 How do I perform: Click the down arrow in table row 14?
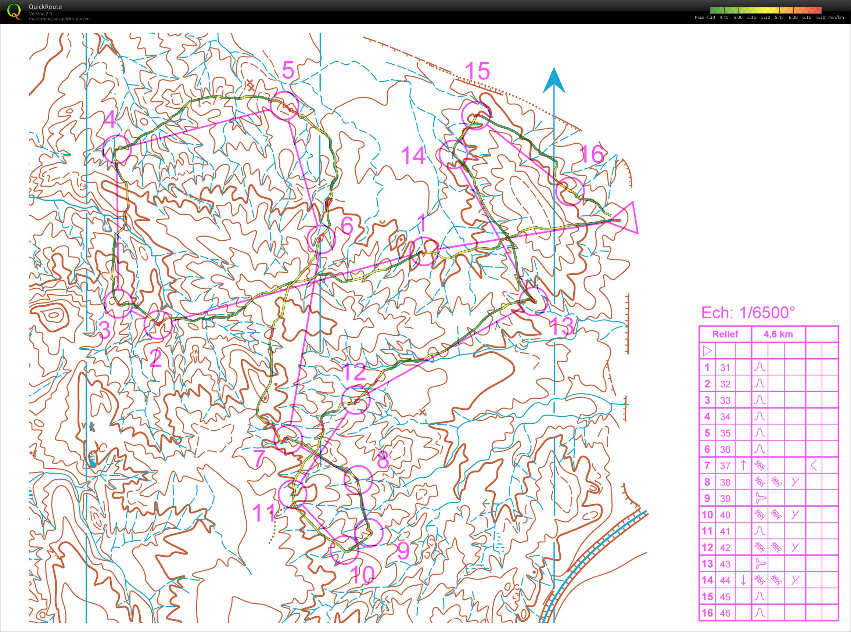[x=743, y=580]
